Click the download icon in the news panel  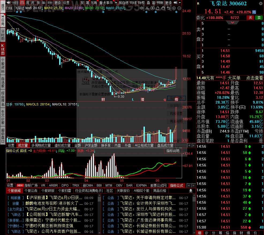click(x=191, y=191)
